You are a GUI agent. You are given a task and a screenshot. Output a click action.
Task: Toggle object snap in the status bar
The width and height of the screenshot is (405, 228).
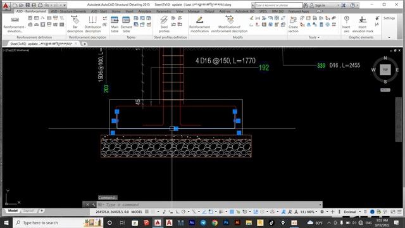pos(211,212)
